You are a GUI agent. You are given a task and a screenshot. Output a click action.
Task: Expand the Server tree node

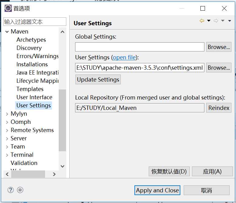click(x=7, y=138)
